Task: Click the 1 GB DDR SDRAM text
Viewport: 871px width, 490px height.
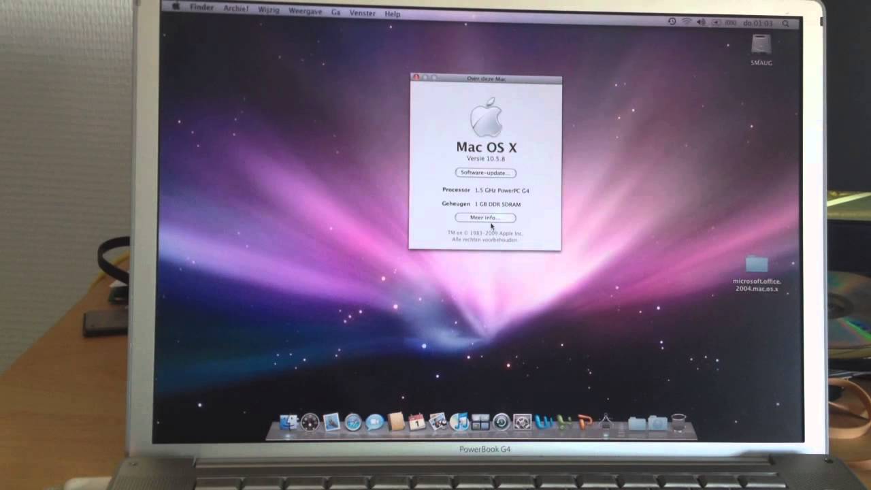Action: click(x=497, y=204)
